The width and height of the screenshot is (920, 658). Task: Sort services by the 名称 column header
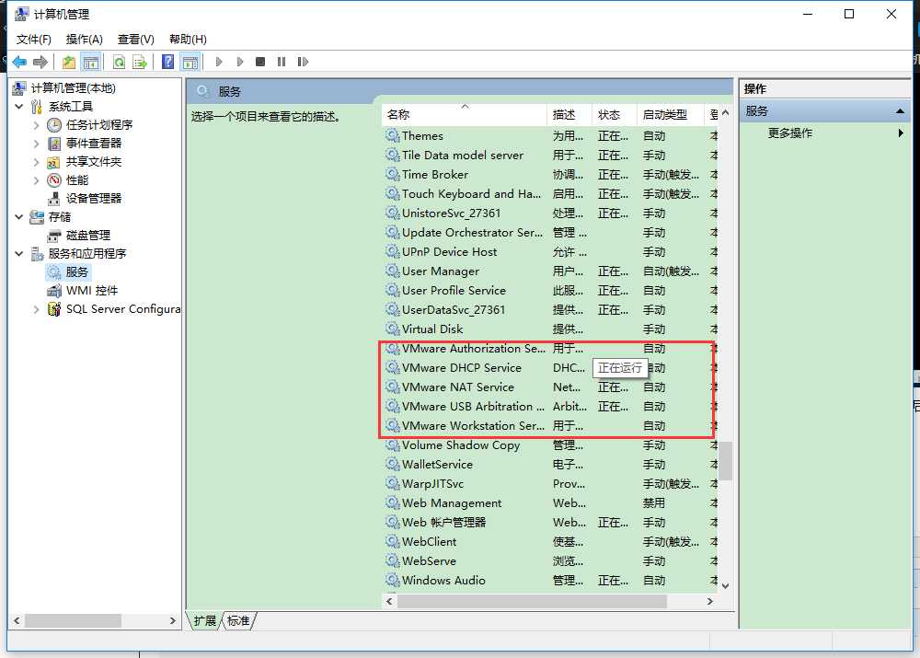(x=464, y=114)
